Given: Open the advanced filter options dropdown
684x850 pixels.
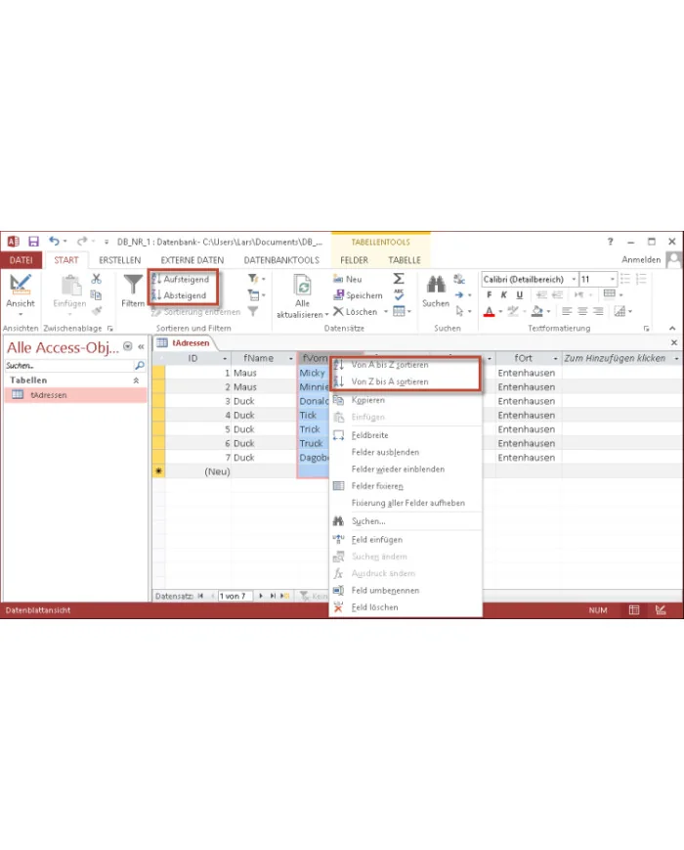Looking at the screenshot, I should point(256,294).
